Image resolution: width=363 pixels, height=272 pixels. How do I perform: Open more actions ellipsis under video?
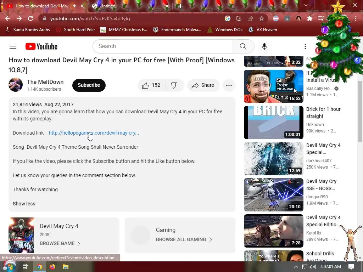click(229, 85)
